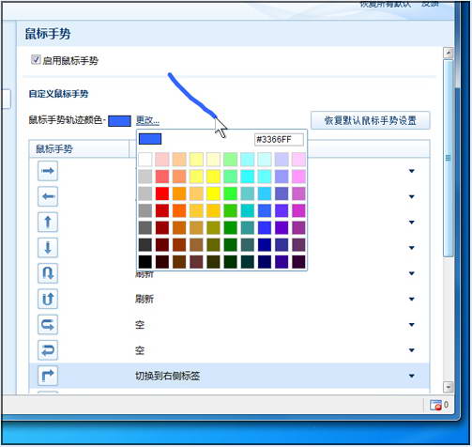Choose the bright yellow swatch in third row
The width and height of the screenshot is (472, 447).
click(x=213, y=193)
